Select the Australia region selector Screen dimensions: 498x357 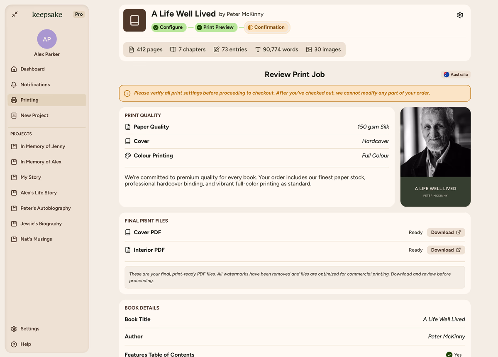(x=455, y=75)
